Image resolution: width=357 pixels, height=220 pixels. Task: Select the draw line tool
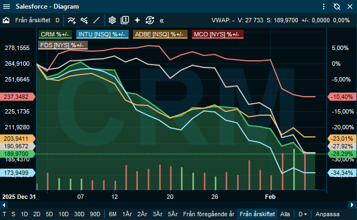coord(96,20)
